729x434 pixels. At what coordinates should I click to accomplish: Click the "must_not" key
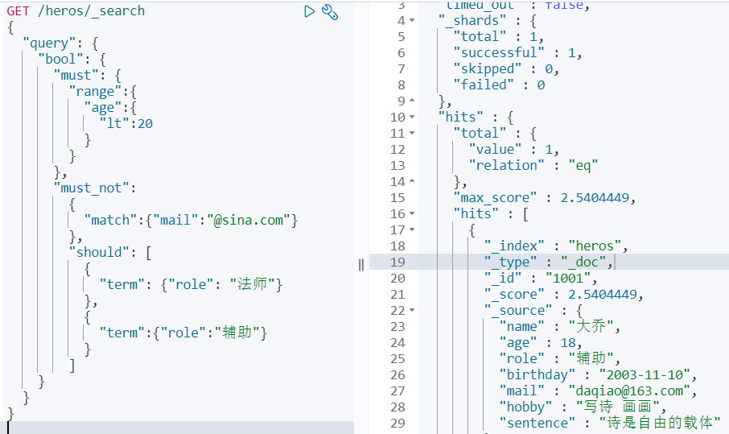pyautogui.click(x=91, y=188)
